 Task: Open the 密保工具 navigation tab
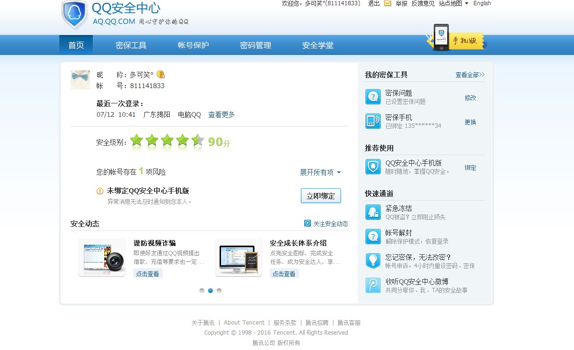pos(131,45)
